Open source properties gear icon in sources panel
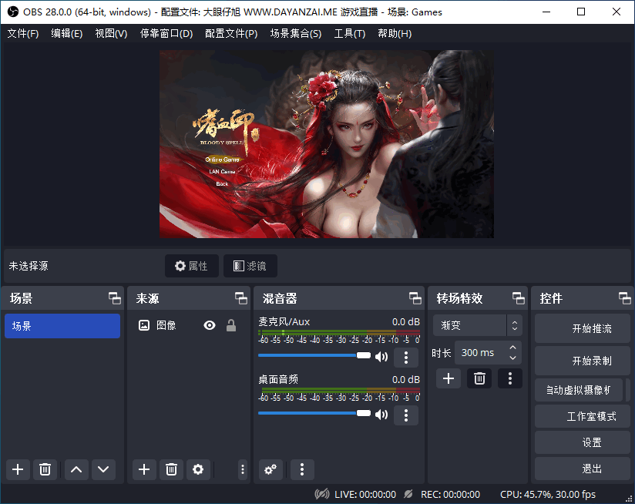Image resolution: width=635 pixels, height=504 pixels. pyautogui.click(x=198, y=469)
